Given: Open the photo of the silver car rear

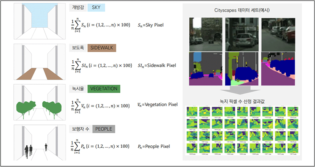Looking at the screenshot, I should tap(242, 34).
